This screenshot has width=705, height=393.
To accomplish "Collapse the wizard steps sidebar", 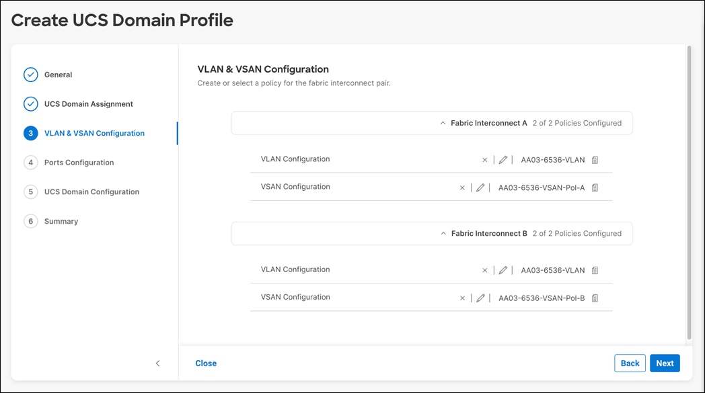I will click(x=157, y=363).
